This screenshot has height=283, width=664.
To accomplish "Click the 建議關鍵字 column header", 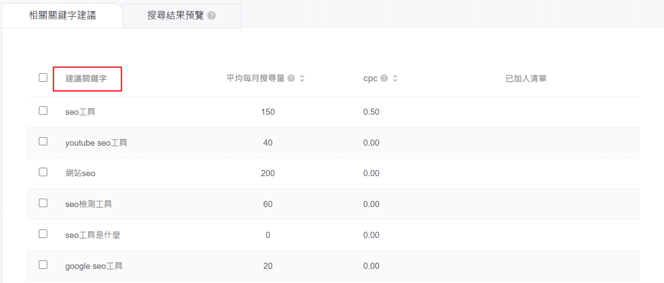I will click(86, 79).
